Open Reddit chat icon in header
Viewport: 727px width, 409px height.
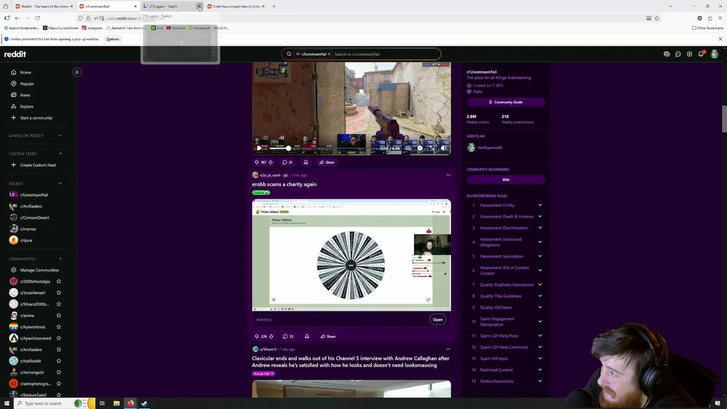click(x=678, y=54)
